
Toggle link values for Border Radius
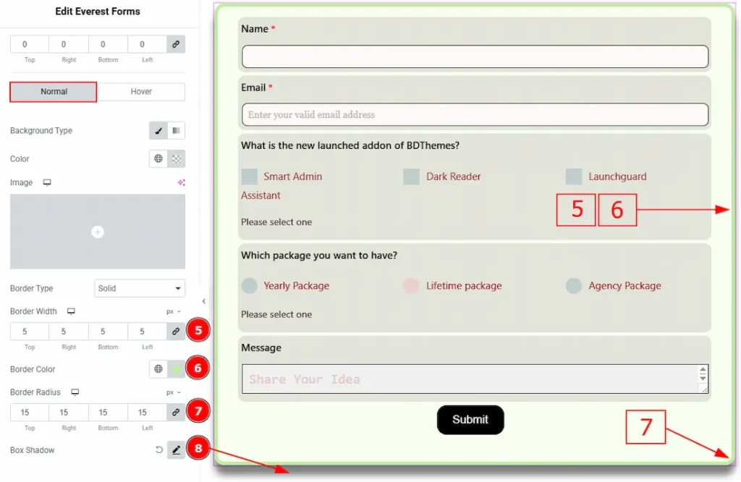click(x=175, y=413)
